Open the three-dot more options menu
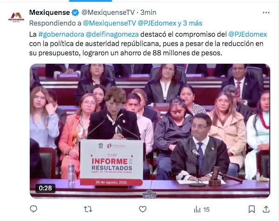This screenshot has width=279, height=221. coord(266,13)
